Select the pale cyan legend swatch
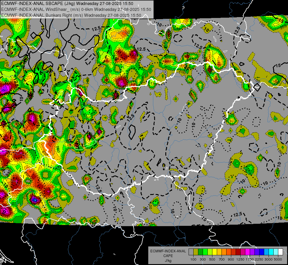 [276, 252]
